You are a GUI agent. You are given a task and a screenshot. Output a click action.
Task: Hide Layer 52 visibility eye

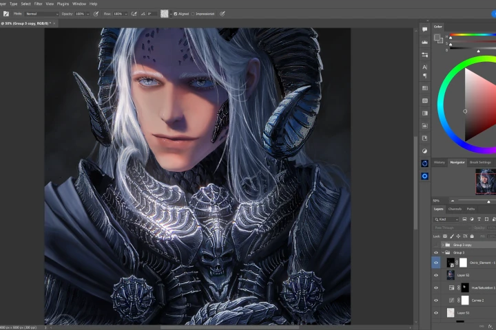[x=436, y=276]
